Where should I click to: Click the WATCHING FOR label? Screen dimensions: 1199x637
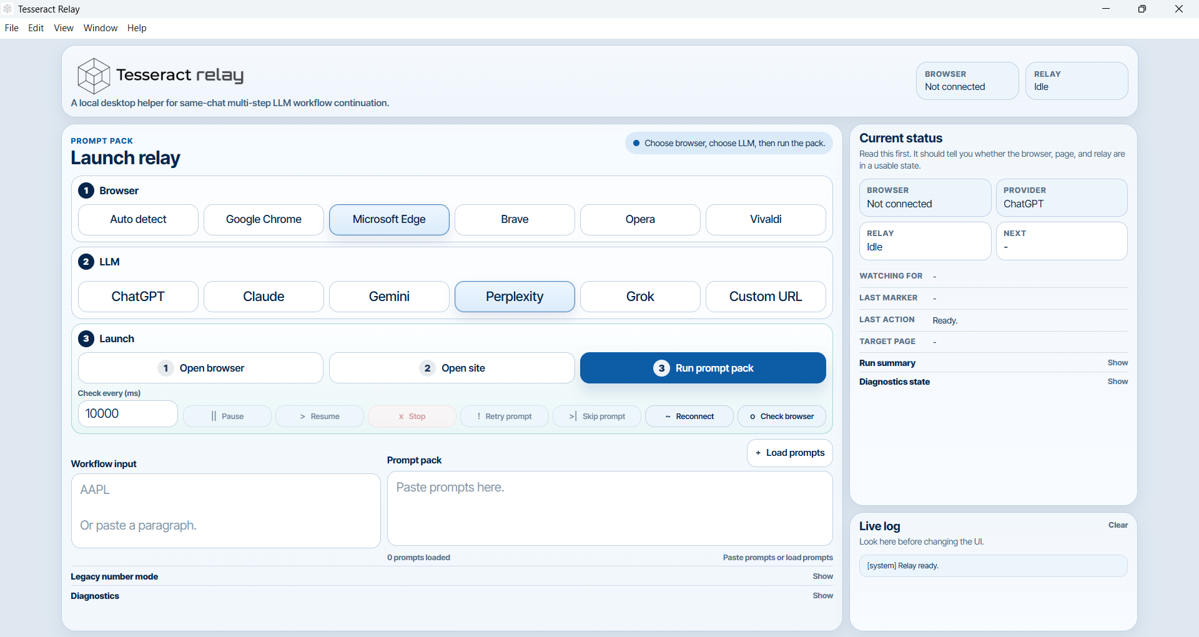point(891,276)
